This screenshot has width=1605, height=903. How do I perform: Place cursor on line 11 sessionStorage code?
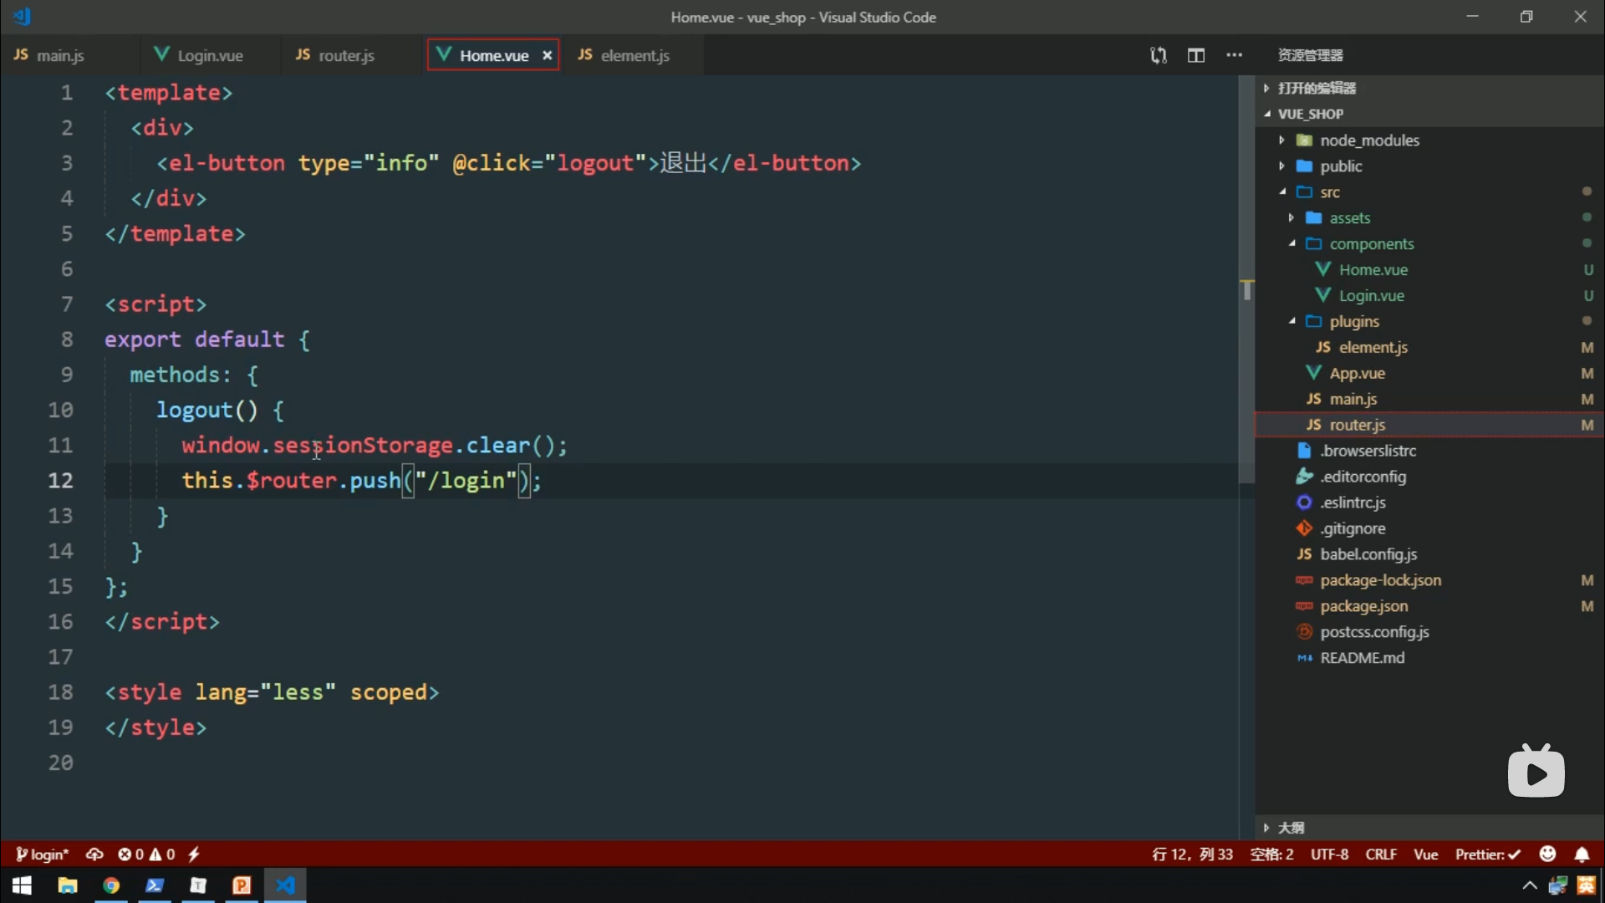363,445
